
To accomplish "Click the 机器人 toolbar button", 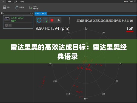I will click(20, 7).
